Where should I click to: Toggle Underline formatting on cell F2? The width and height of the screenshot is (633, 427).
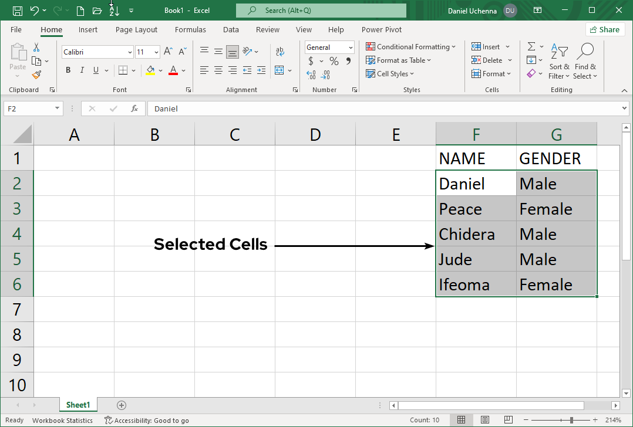pyautogui.click(x=95, y=70)
